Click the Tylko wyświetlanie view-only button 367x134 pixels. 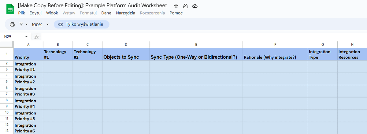pos(82,24)
